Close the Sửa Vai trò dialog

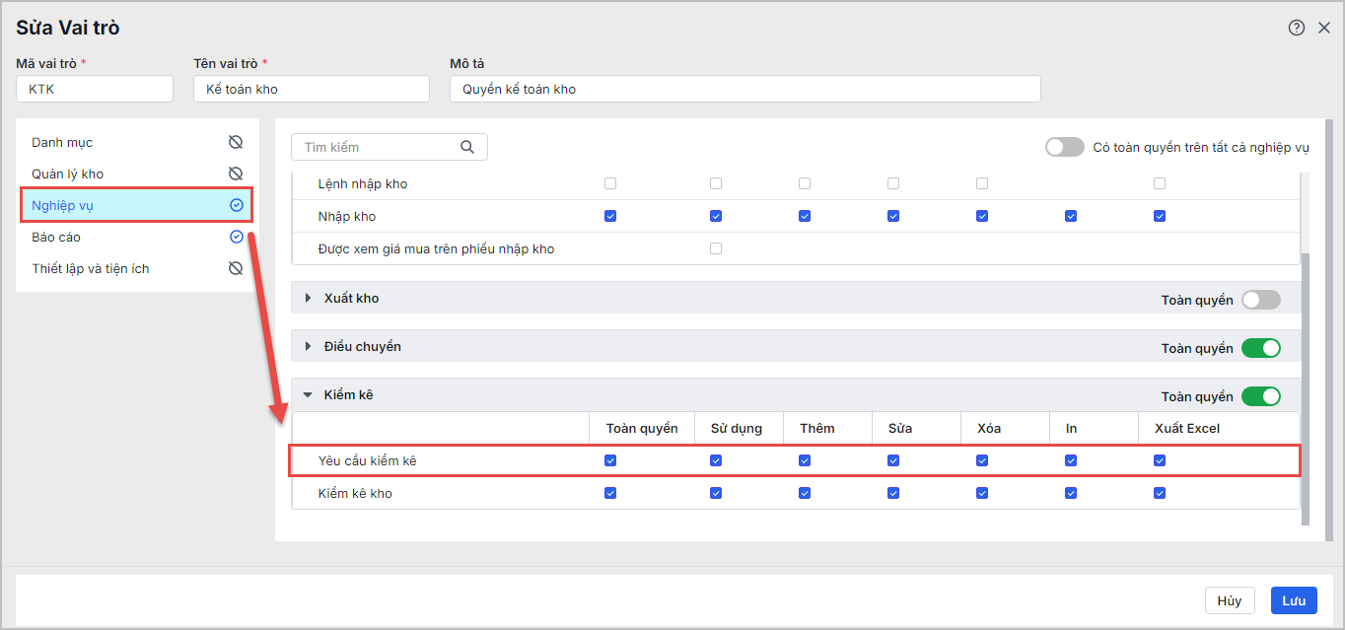point(1324,28)
